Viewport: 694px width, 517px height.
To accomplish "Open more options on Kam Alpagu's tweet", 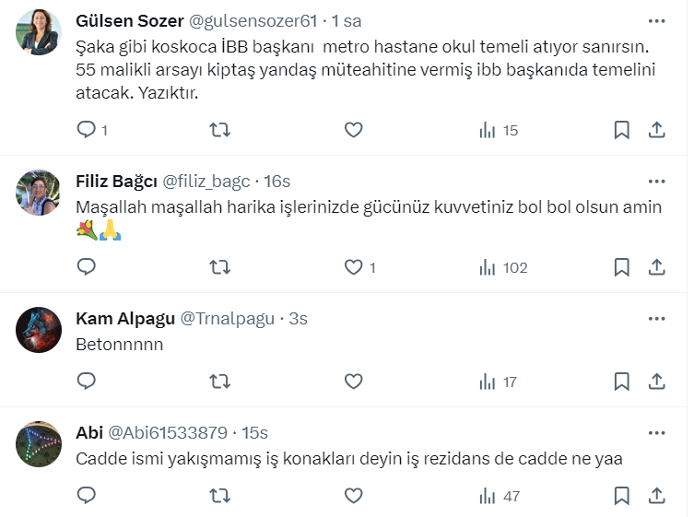I will coord(656,319).
